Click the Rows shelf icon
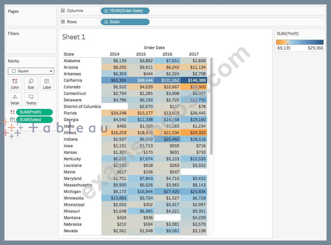Image resolution: width=331 pixels, height=245 pixels. click(x=63, y=22)
